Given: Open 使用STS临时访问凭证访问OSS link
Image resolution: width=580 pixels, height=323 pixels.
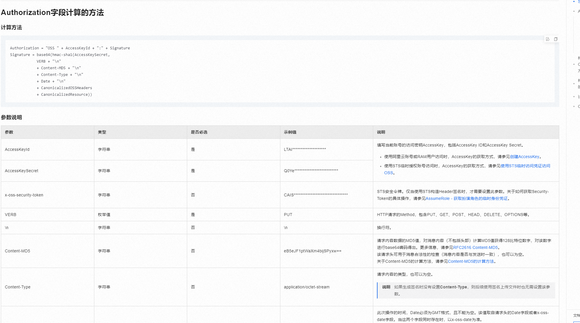Looking at the screenshot, I should 467,169.
